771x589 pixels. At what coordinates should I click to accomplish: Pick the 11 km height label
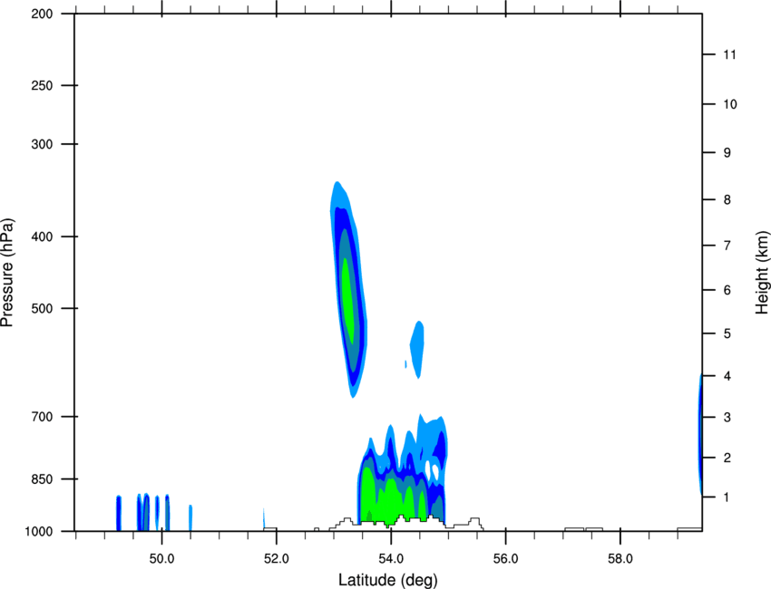click(729, 54)
